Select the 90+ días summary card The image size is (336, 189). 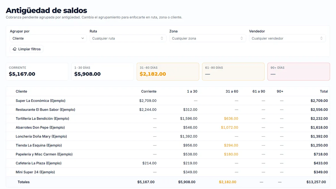[299, 72]
